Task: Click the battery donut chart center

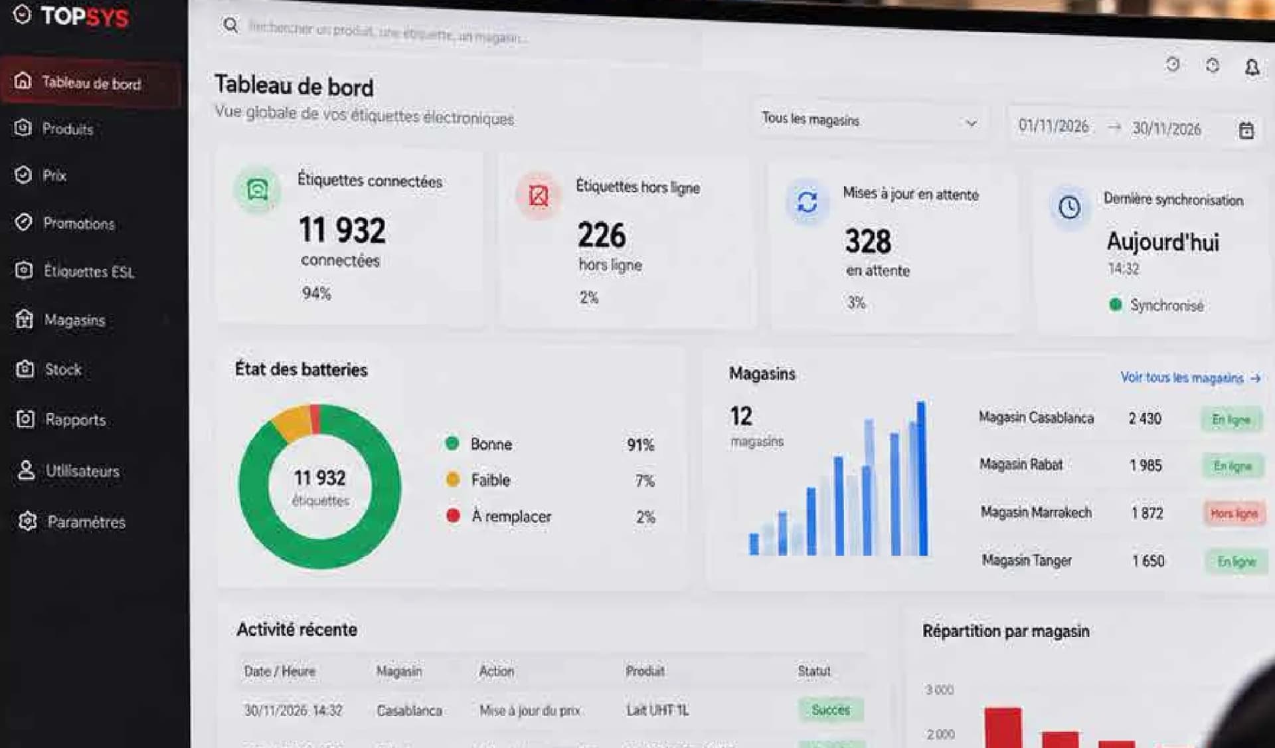Action: pyautogui.click(x=320, y=486)
